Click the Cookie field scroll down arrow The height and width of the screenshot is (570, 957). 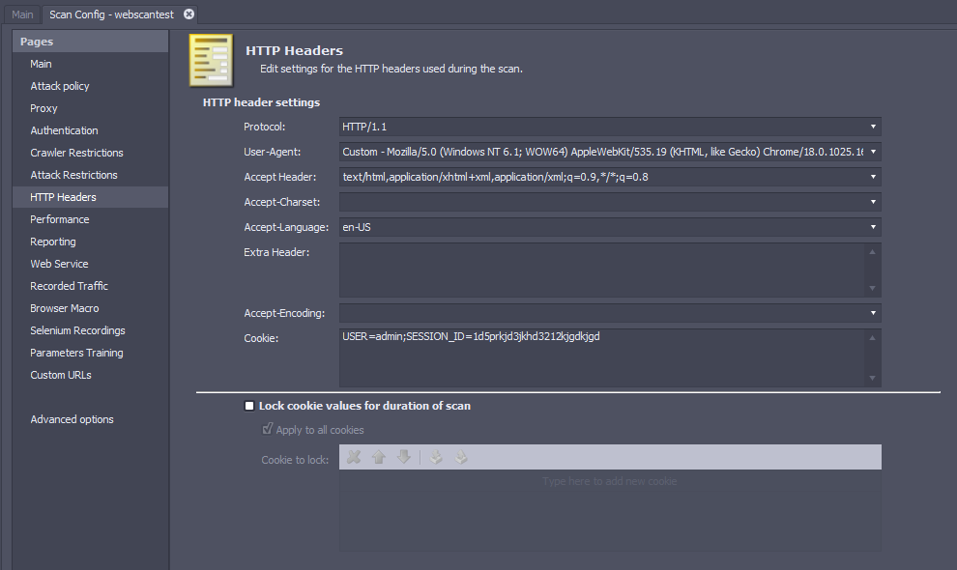[872, 378]
